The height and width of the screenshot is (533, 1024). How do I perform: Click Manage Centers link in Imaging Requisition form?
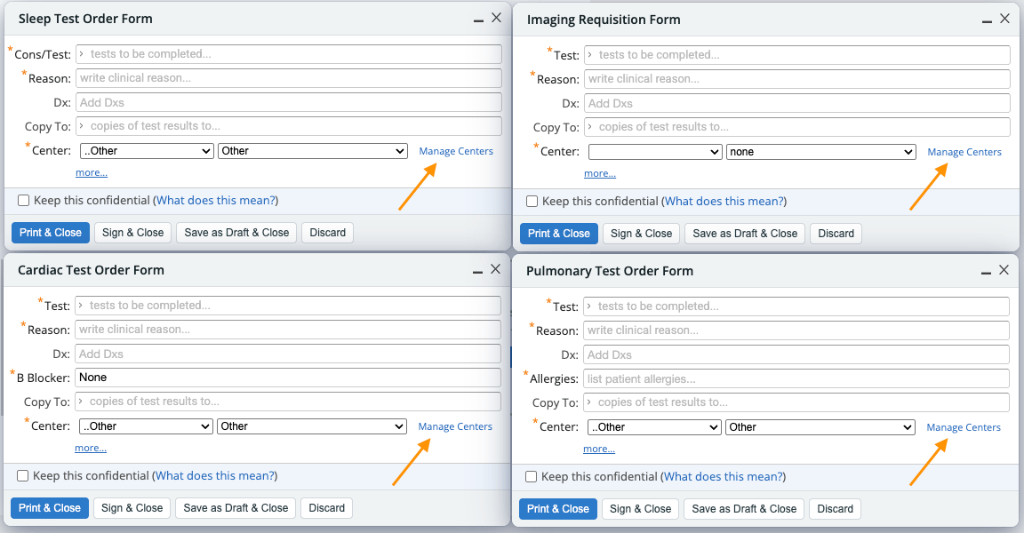(x=964, y=152)
